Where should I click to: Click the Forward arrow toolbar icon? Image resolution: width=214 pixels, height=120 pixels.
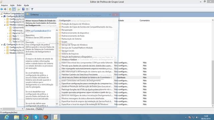5,9
